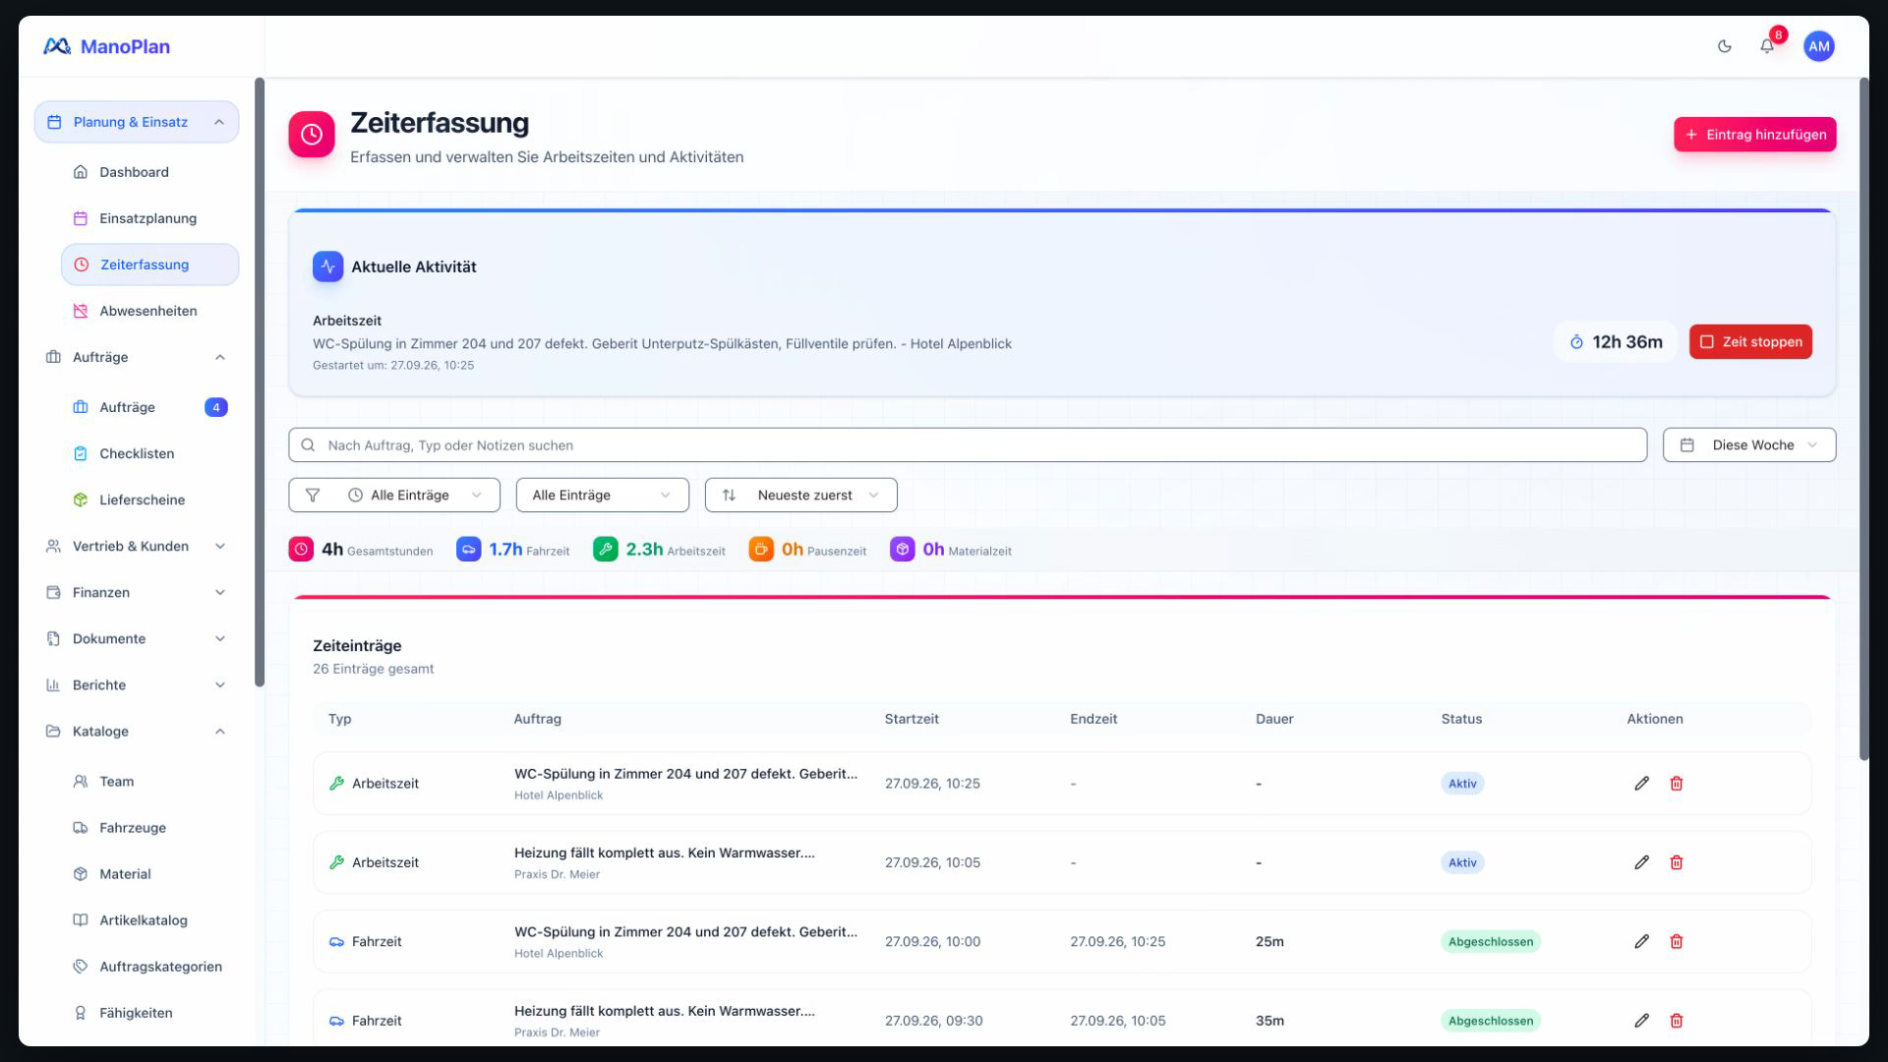The height and width of the screenshot is (1062, 1888).
Task: Click '27.09.26, 10:05' end time cell
Action: tap(1118, 1021)
